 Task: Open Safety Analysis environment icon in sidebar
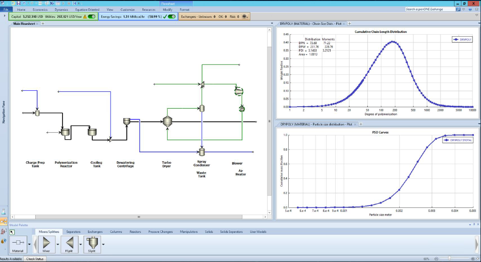(4, 231)
